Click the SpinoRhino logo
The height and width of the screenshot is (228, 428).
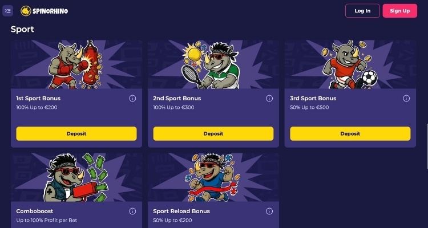tap(44, 11)
